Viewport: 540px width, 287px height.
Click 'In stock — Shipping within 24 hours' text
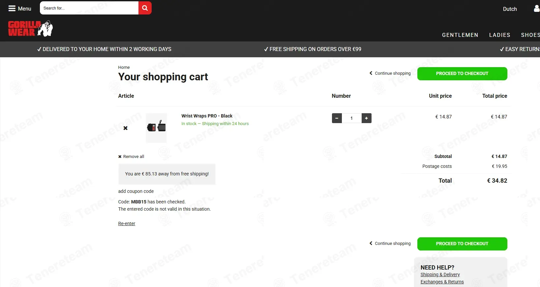(215, 124)
